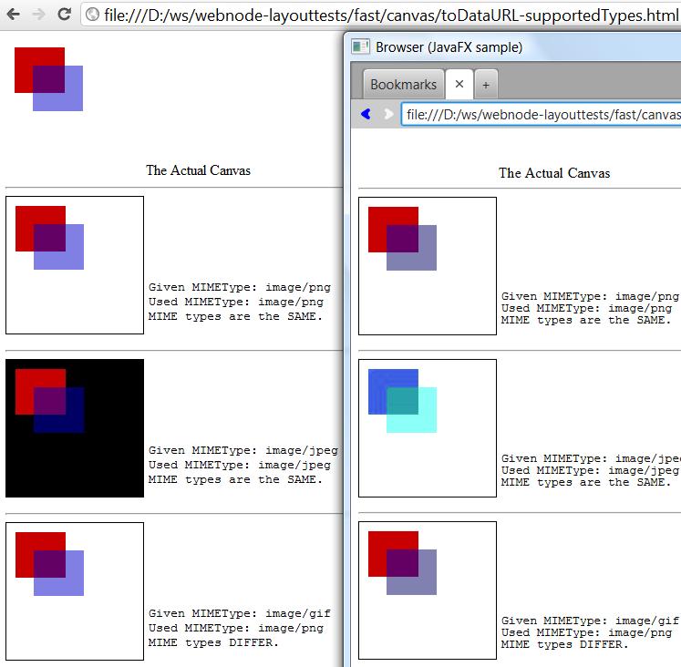
Task: Click the black-background JPEG canvas image in Chrome
Action: [x=75, y=428]
